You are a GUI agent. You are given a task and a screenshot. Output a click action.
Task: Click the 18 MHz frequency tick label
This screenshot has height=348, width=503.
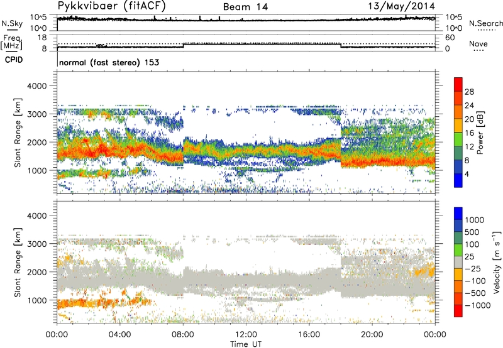pos(42,38)
